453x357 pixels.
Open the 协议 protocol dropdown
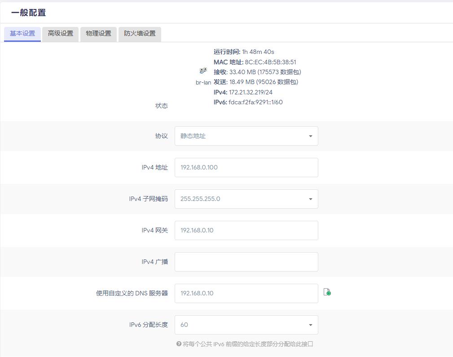pos(246,136)
